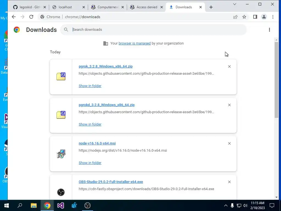Show pgrok zip in folder
This screenshot has width=281, height=211.
tap(90, 86)
